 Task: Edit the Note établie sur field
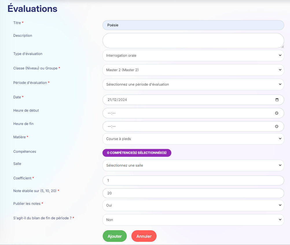point(193,193)
